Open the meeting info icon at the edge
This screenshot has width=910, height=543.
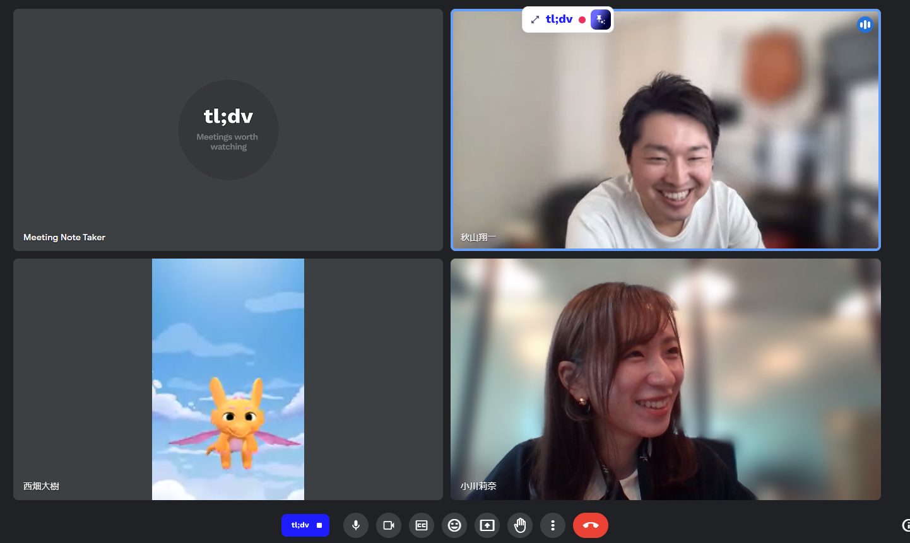906,525
